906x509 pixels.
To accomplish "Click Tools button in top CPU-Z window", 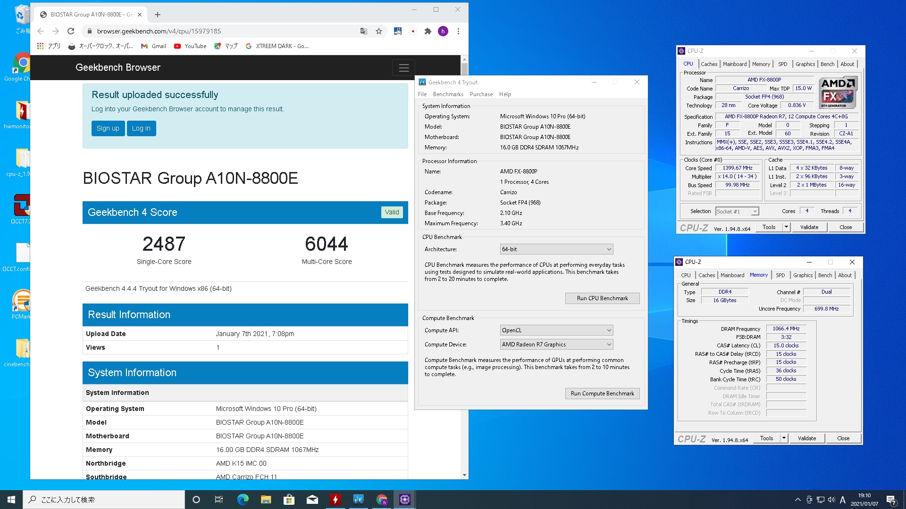I will coord(769,227).
